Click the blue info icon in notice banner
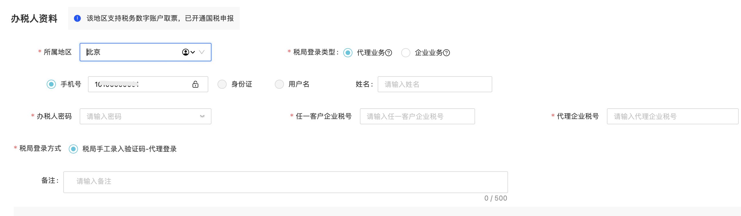 click(x=77, y=18)
